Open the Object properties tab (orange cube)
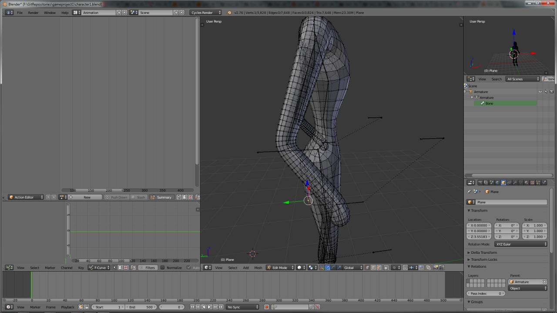The width and height of the screenshot is (557, 313). coord(503,183)
